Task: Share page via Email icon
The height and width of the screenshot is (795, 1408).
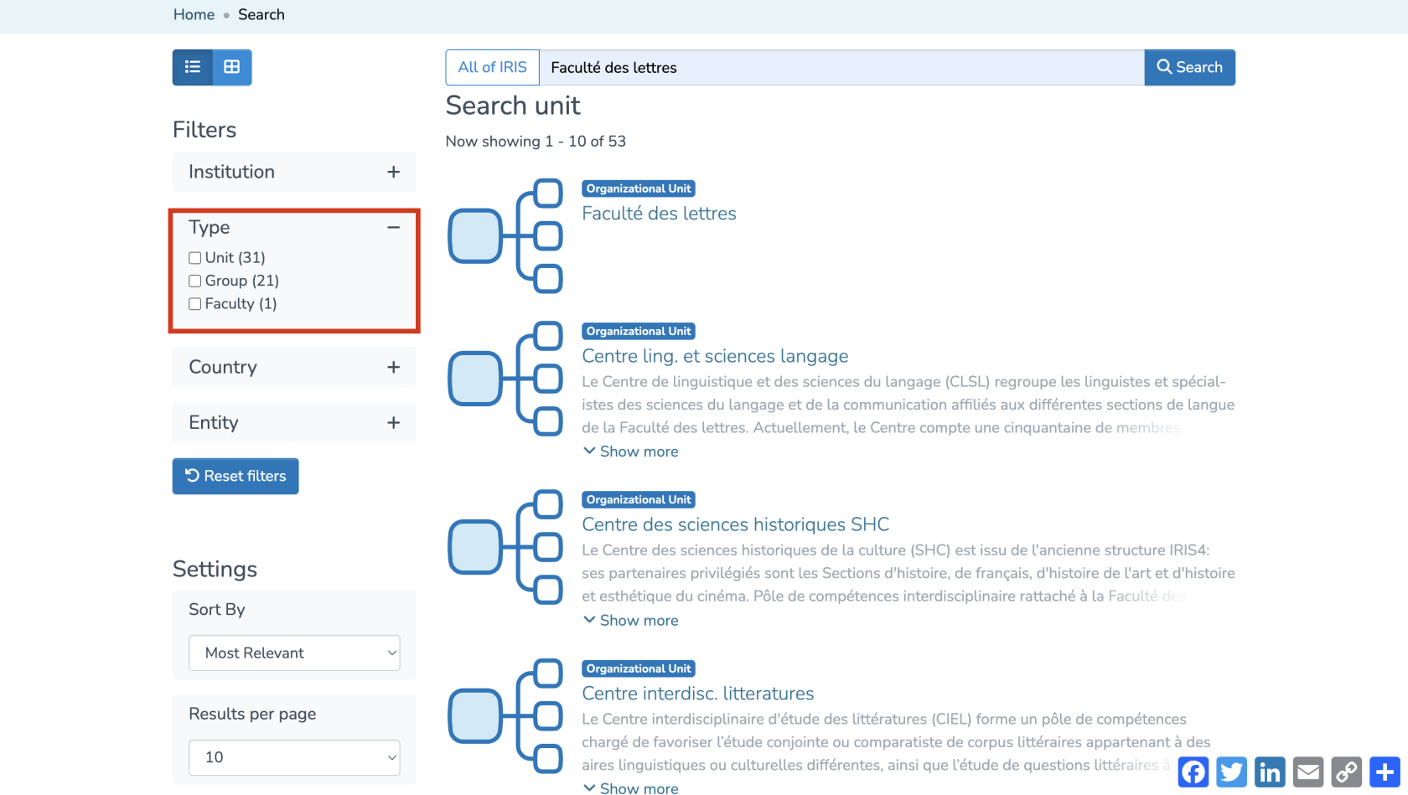Action: pyautogui.click(x=1308, y=772)
